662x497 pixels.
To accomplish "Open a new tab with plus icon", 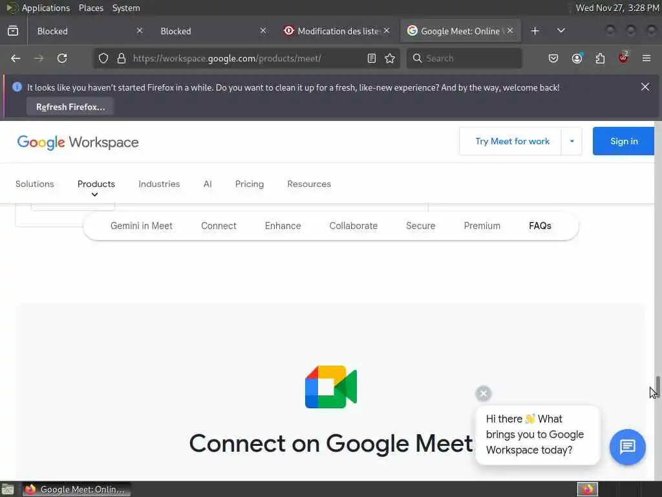I will coord(535,31).
